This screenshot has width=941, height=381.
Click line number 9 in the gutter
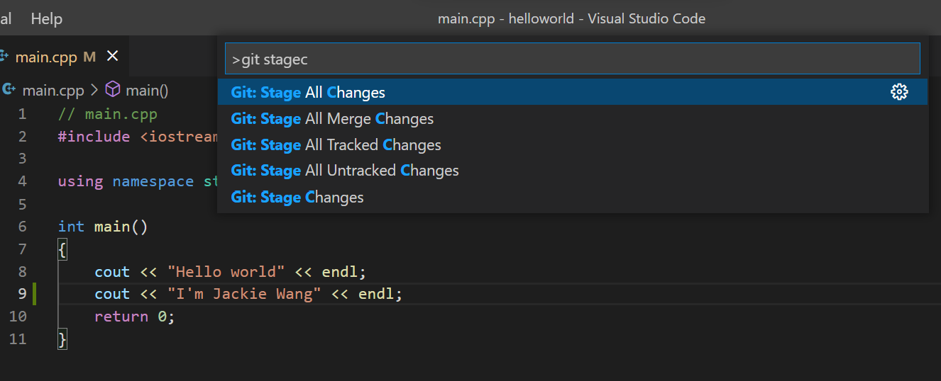tap(22, 294)
